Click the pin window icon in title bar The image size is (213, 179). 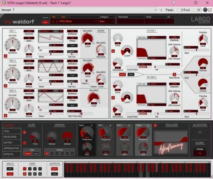(x=174, y=3)
